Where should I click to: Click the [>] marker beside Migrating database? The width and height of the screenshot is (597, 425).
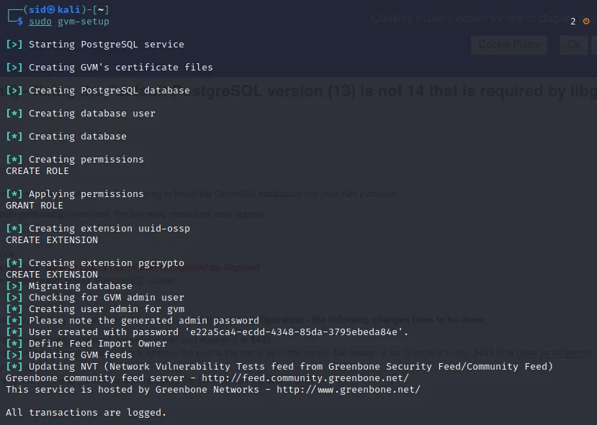(x=14, y=286)
